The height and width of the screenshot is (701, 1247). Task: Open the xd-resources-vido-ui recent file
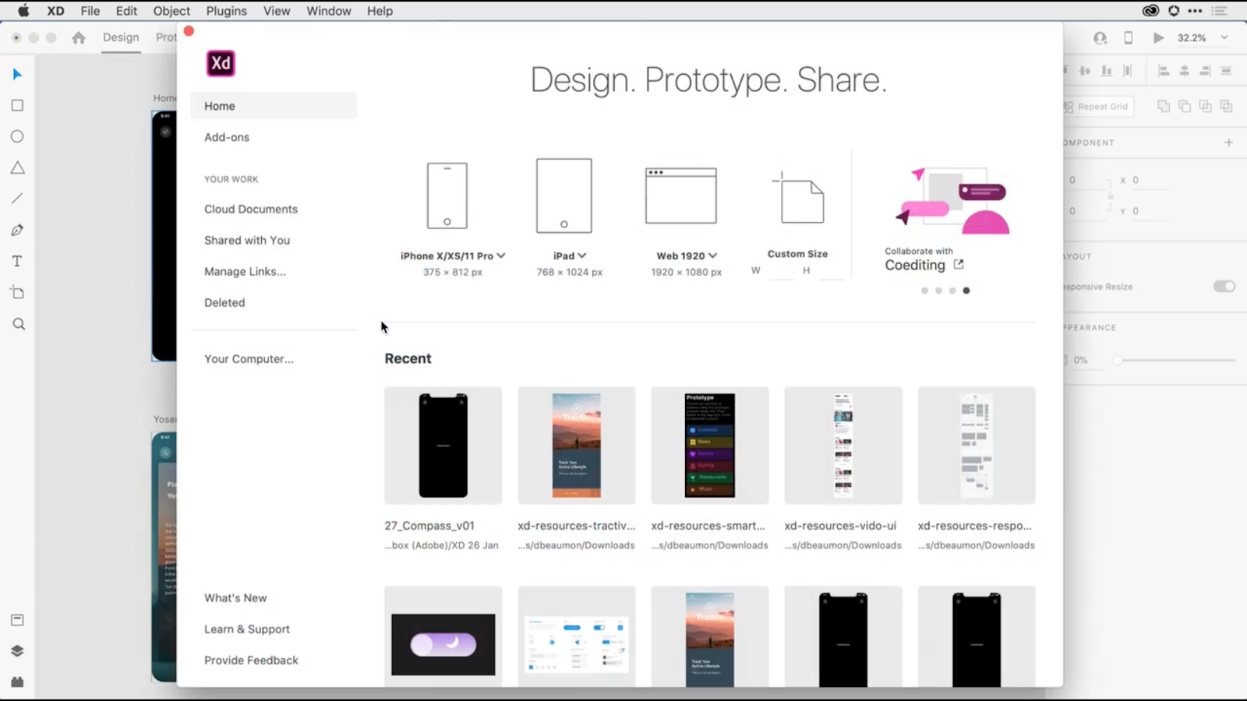843,446
